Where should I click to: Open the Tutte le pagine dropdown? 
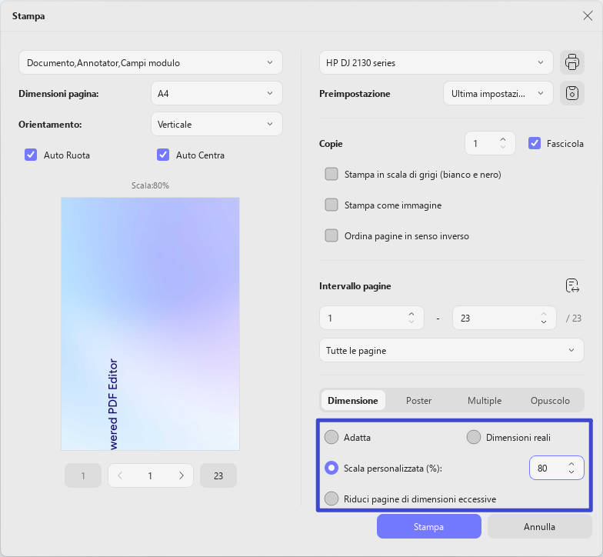pos(451,350)
